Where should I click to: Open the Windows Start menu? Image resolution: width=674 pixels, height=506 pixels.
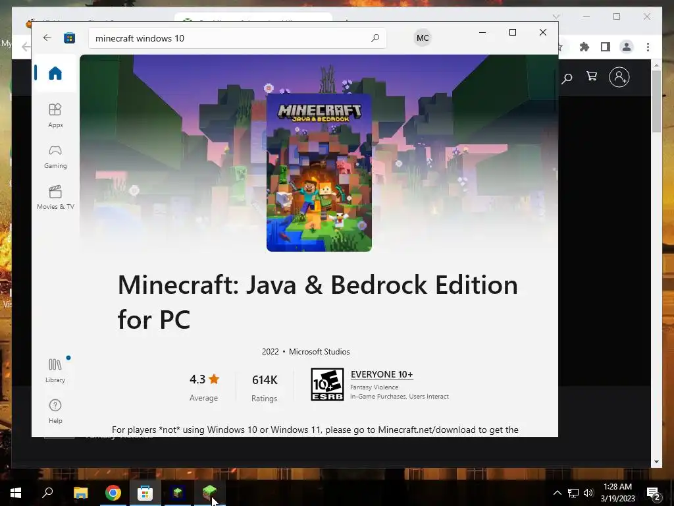tap(16, 493)
